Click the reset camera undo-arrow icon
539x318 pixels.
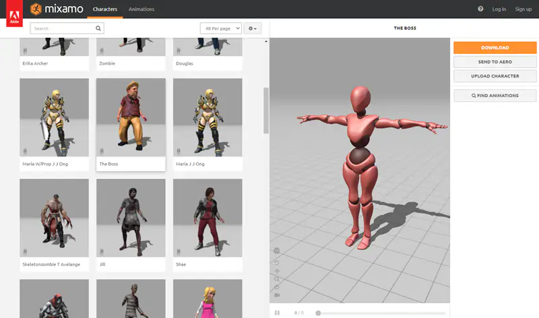[x=277, y=263]
